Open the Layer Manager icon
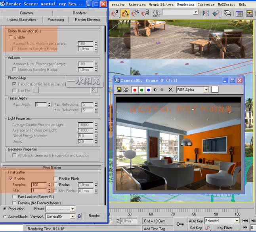Screen dimensions: 256x232 click(227, 13)
